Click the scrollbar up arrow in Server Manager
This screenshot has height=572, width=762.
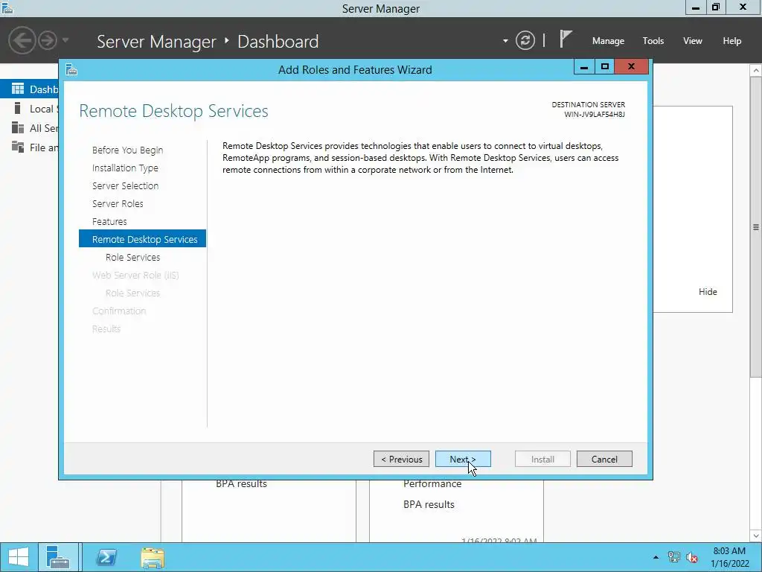756,71
